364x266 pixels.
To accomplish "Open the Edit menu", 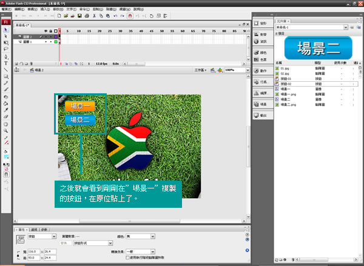I will point(19,9).
